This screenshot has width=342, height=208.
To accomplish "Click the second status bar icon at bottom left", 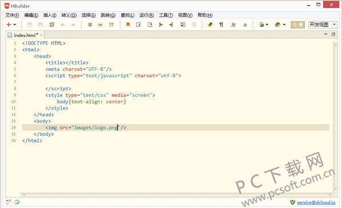I will pyautogui.click(x=17, y=202).
